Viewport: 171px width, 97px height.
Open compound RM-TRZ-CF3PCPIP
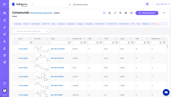point(58,49)
